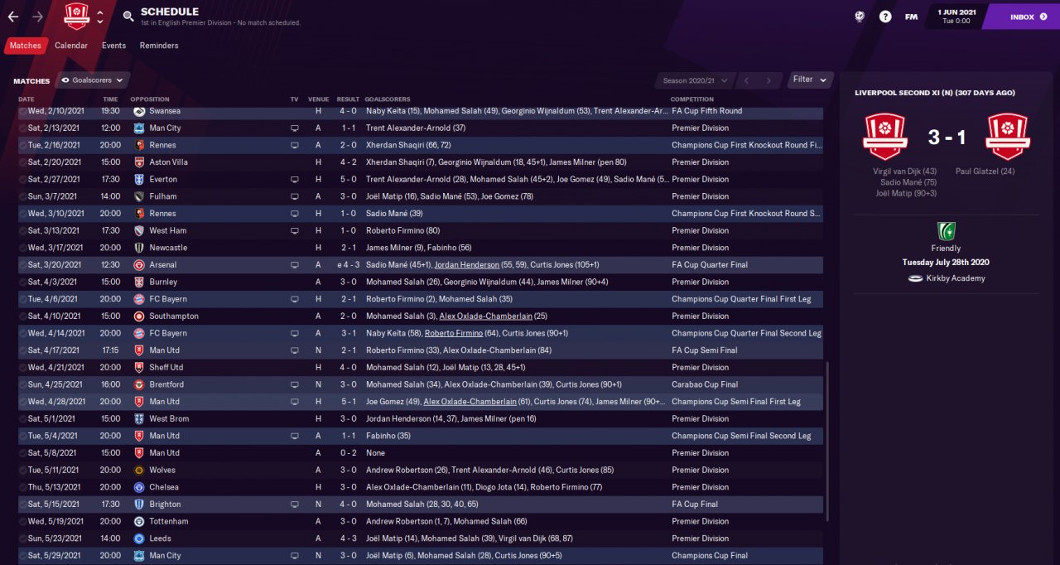Click the Leeds club badge
The height and width of the screenshot is (565, 1060).
point(139,538)
